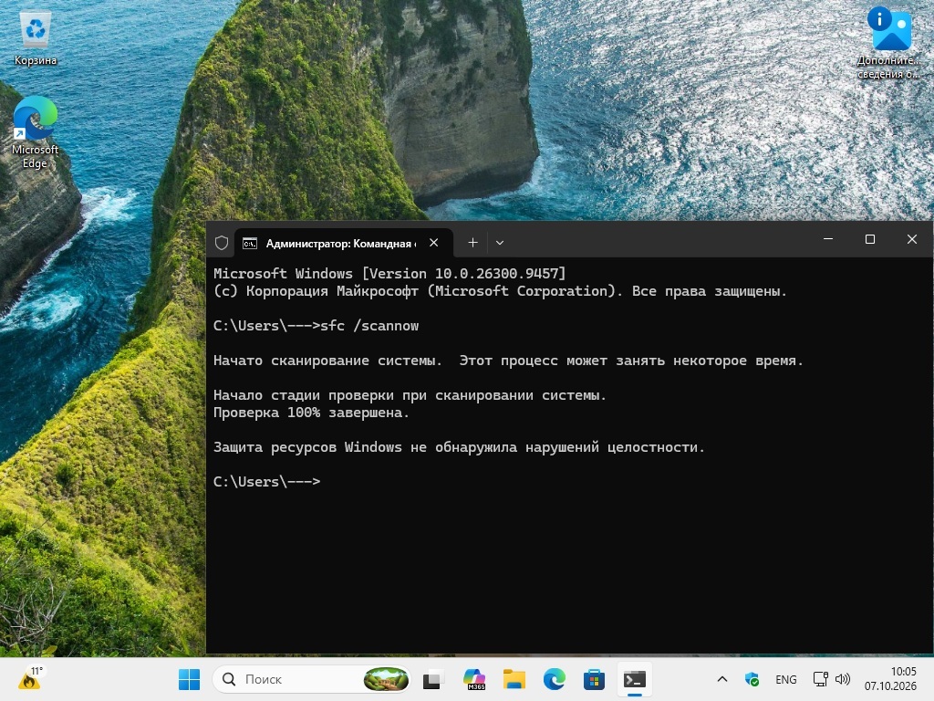Click the 'Начало стадии проверки' line
Viewport: 934px width, 701px height.
click(x=410, y=395)
